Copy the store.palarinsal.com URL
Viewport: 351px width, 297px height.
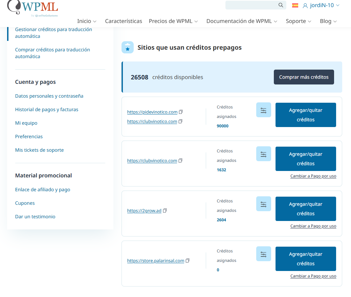(x=188, y=261)
